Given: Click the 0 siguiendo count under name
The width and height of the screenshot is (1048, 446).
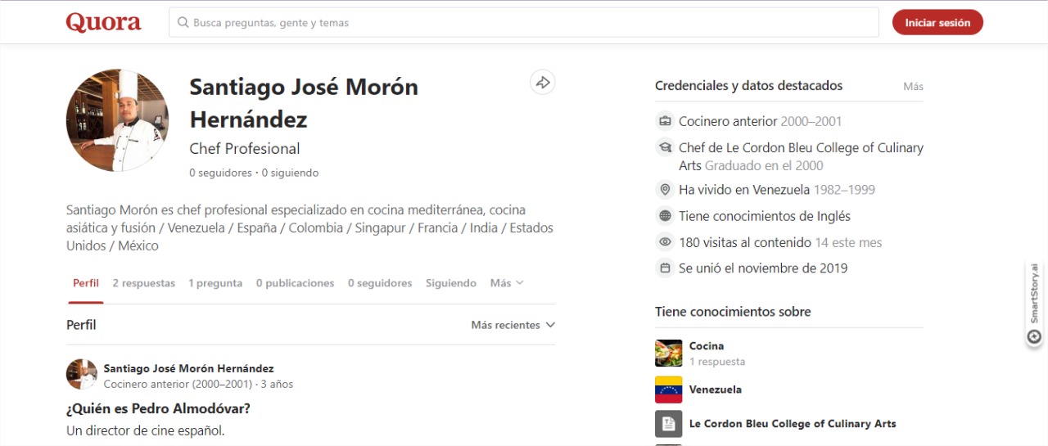Looking at the screenshot, I should [x=291, y=173].
